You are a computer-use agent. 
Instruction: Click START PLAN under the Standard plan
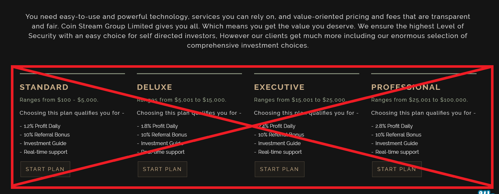click(x=45, y=169)
